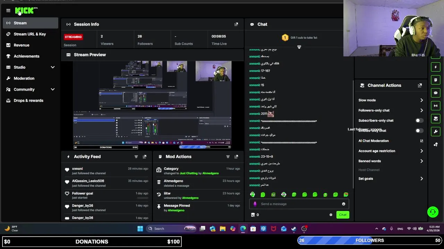Open Steam from the taskbar
Viewport: 444px width, 249px height.
click(294, 229)
